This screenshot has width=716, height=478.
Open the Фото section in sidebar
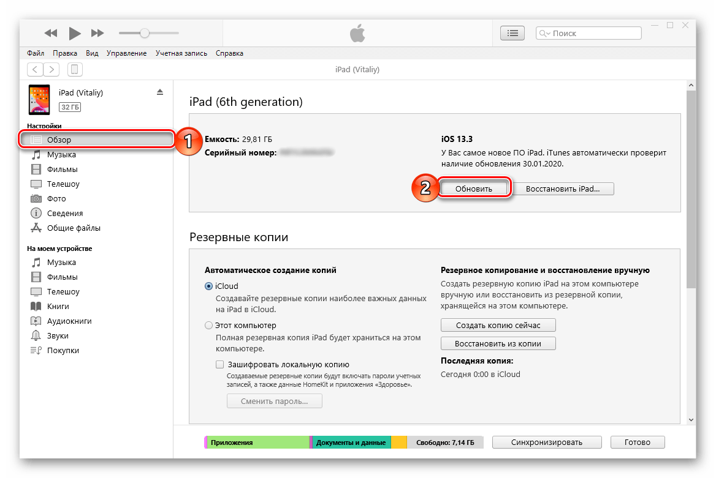[x=56, y=199]
